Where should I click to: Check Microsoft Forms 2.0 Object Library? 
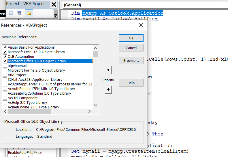(x=5, y=70)
